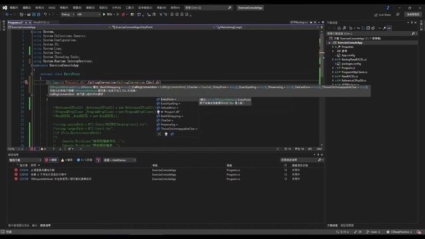425x239 pixels.
Task: Click the notifications icon in status bar
Action: click(419, 232)
